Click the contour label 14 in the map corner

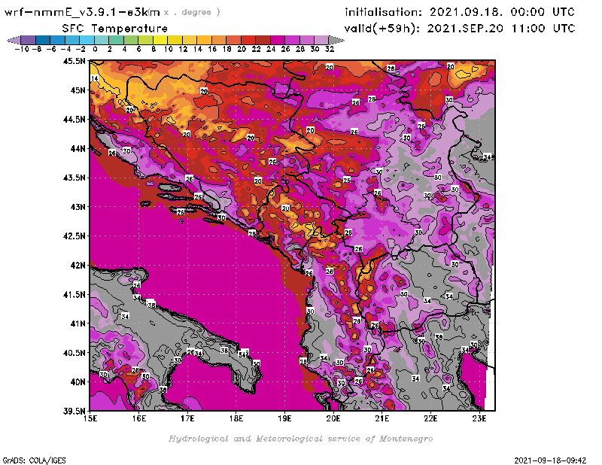point(95,78)
